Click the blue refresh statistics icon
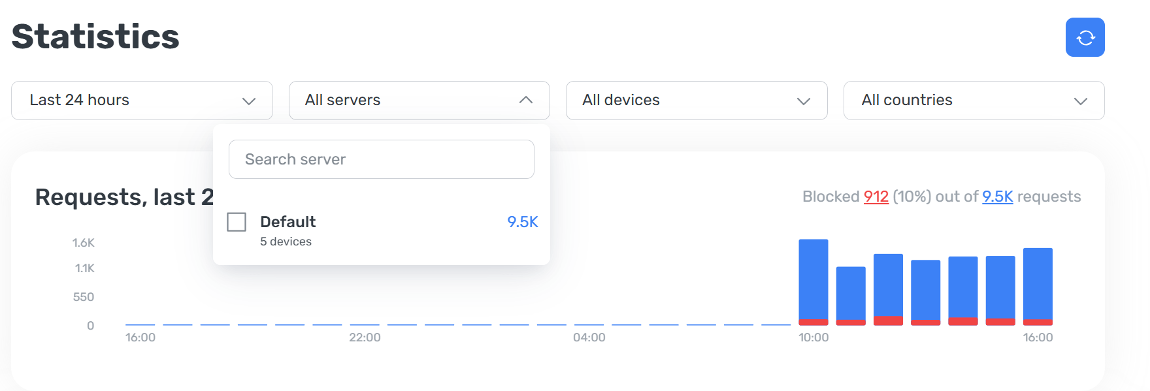Image resolution: width=1150 pixels, height=391 pixels. point(1085,37)
